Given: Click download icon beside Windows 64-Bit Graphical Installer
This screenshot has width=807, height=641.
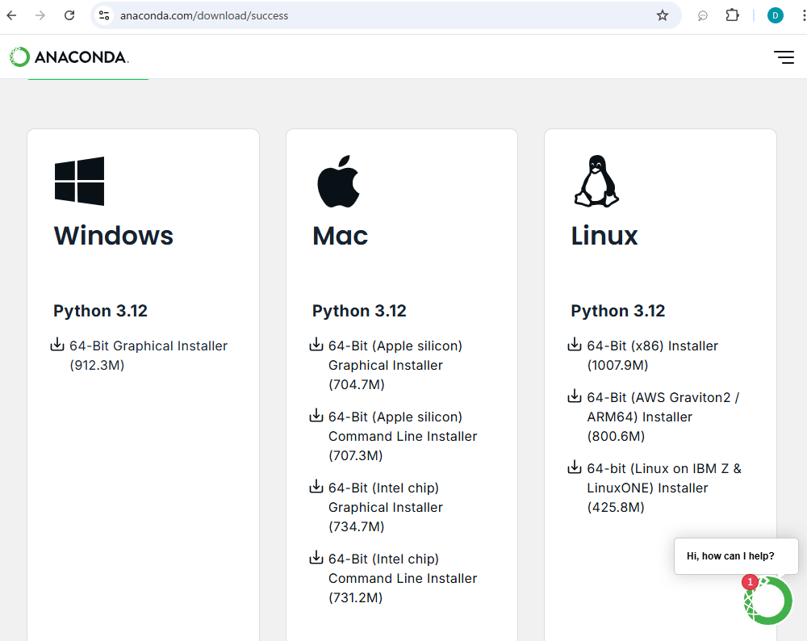Looking at the screenshot, I should pyautogui.click(x=57, y=345).
